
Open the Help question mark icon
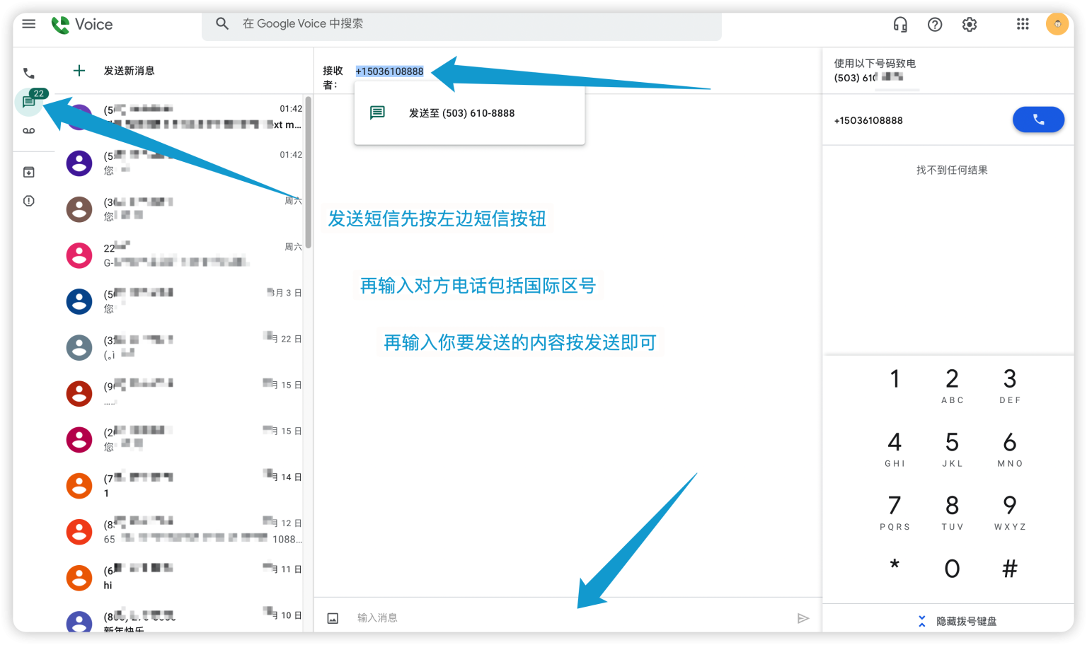pos(935,25)
